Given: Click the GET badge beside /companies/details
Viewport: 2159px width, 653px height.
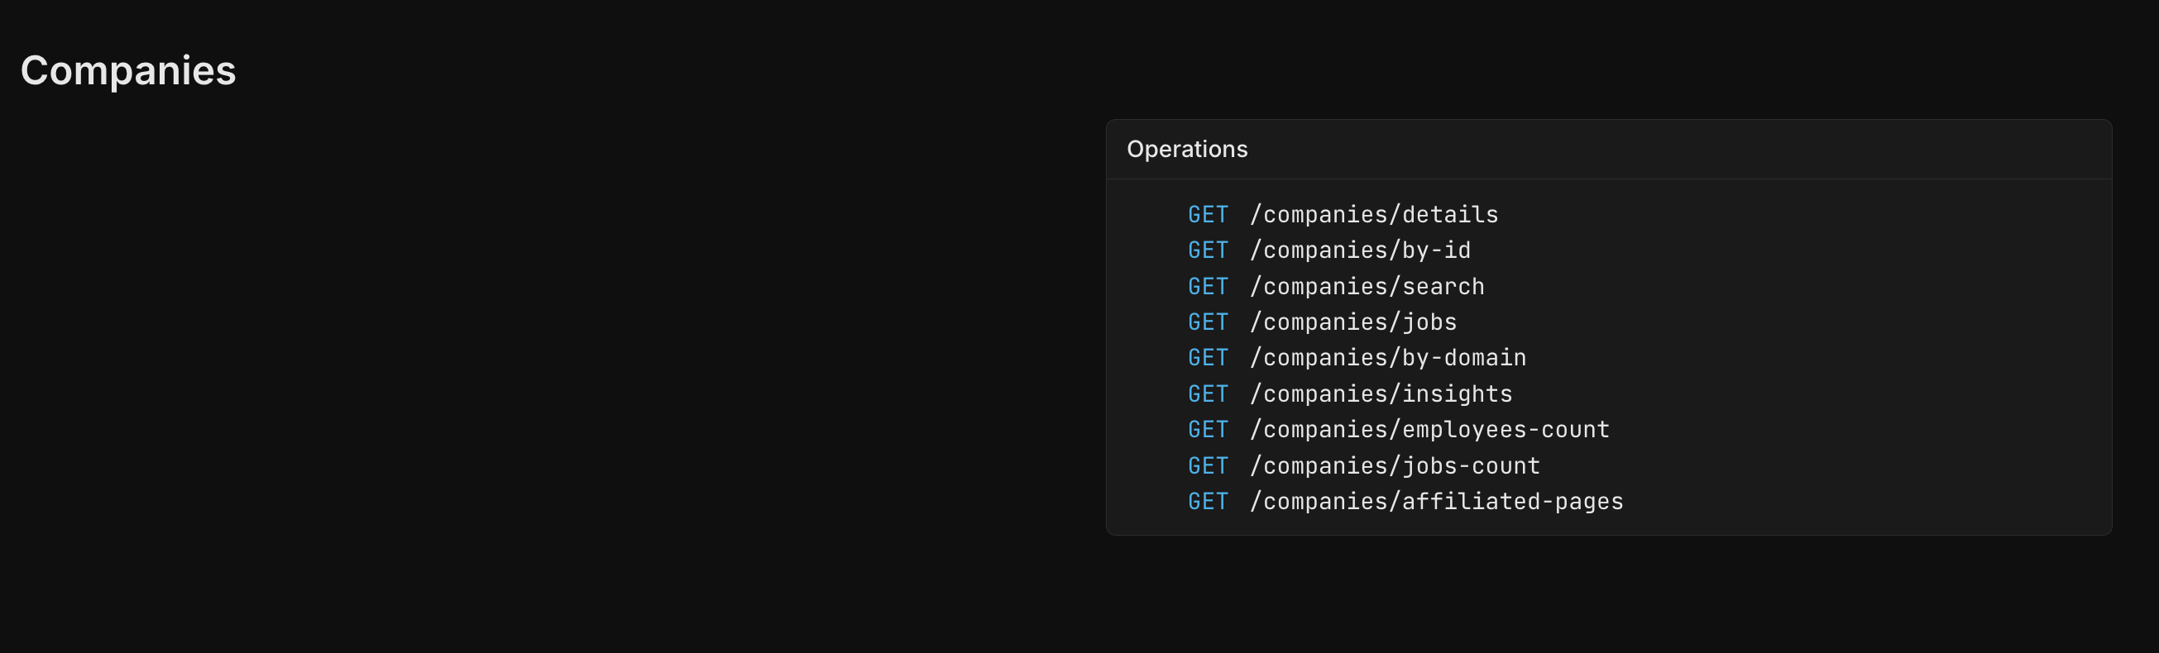Looking at the screenshot, I should tap(1208, 215).
